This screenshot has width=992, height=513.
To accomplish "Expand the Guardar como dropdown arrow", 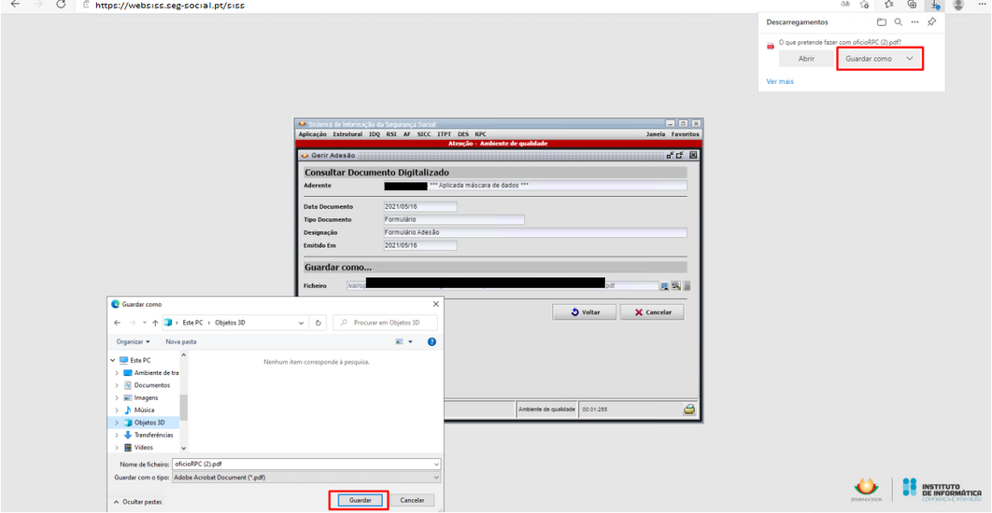I will [x=910, y=59].
